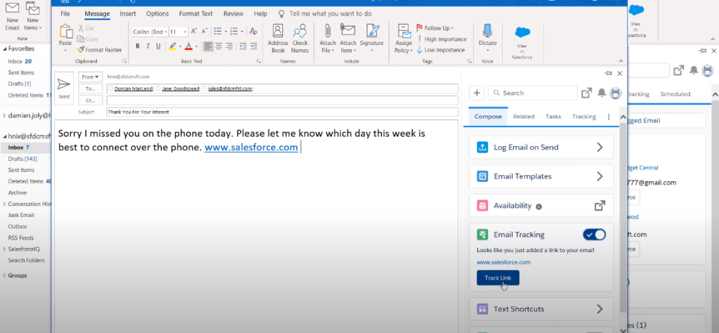Switch to the Insert ribbon tab
719x333 pixels.
pos(128,13)
